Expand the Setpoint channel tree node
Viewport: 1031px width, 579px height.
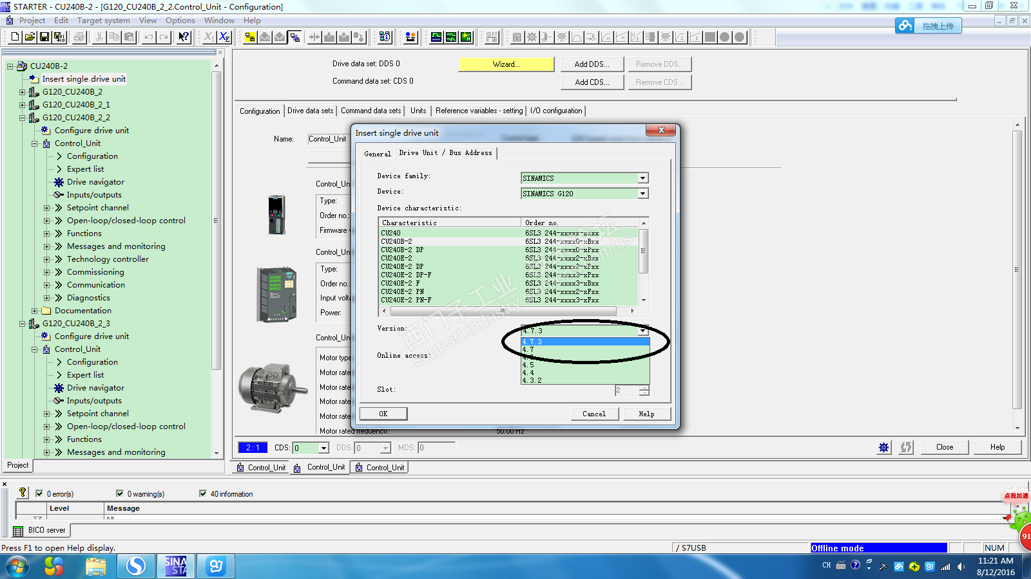tap(47, 208)
